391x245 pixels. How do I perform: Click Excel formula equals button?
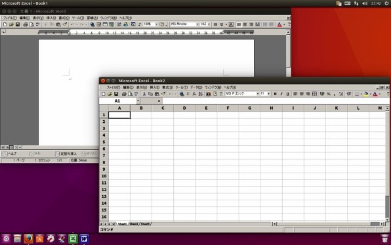159,100
